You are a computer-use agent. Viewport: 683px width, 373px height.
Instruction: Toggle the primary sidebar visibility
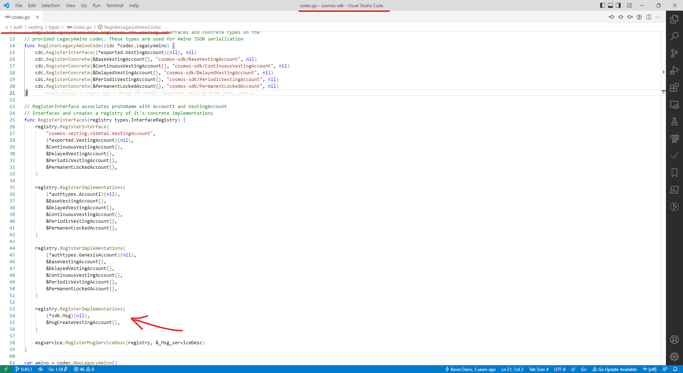602,5
